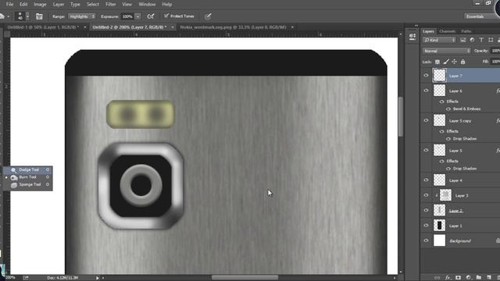Viewport: 500px width, 281px height.
Task: Toggle Bevel & Emboss effect visibility on Layer 6
Action: click(x=448, y=109)
